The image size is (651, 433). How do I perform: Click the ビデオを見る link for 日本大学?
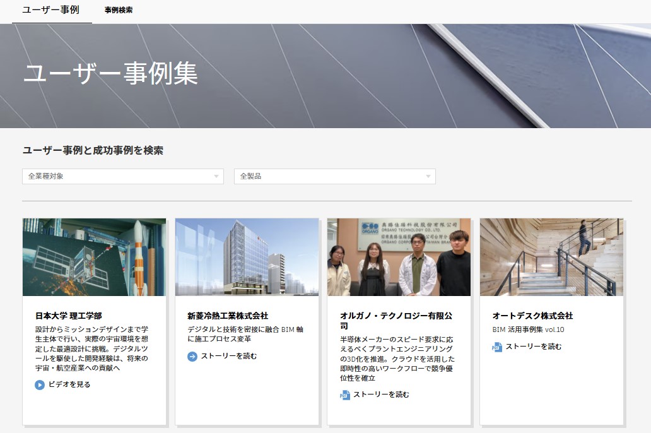point(69,384)
